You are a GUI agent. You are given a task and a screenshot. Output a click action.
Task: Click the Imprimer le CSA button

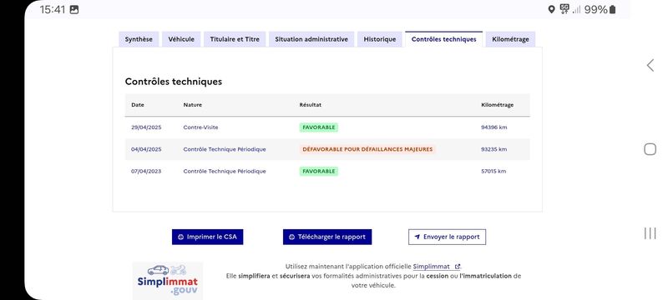tap(207, 237)
